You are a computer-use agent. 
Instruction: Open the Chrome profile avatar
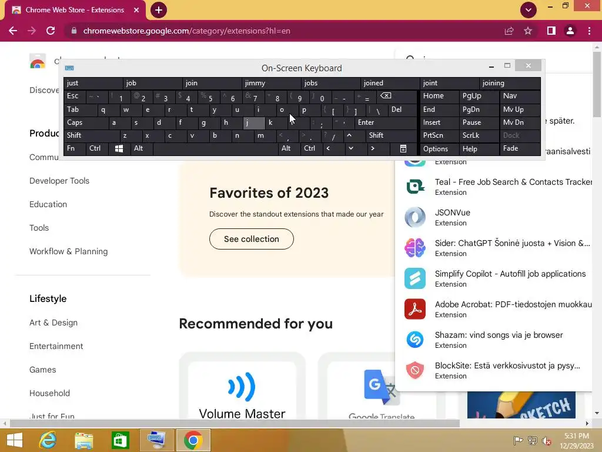[570, 31]
